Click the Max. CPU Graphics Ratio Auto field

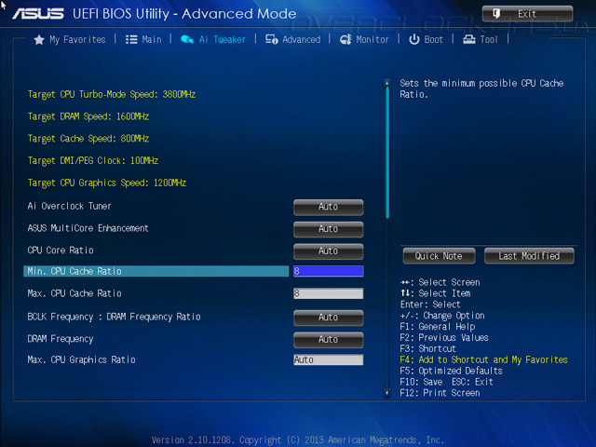[x=328, y=360]
